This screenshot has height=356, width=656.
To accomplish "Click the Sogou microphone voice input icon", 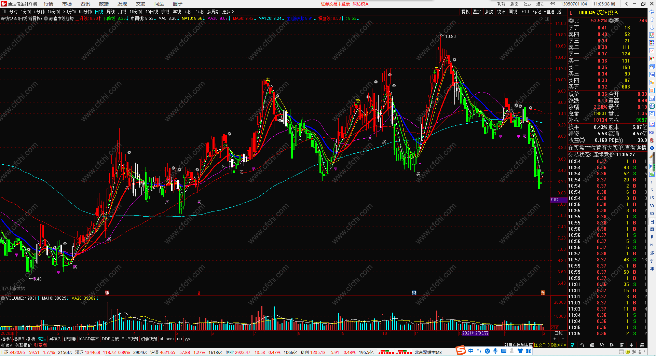I will 495,351.
